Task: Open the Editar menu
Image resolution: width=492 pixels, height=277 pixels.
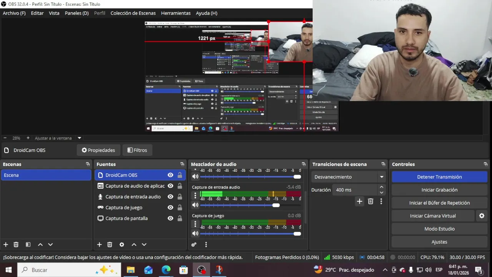Action: coord(37,13)
